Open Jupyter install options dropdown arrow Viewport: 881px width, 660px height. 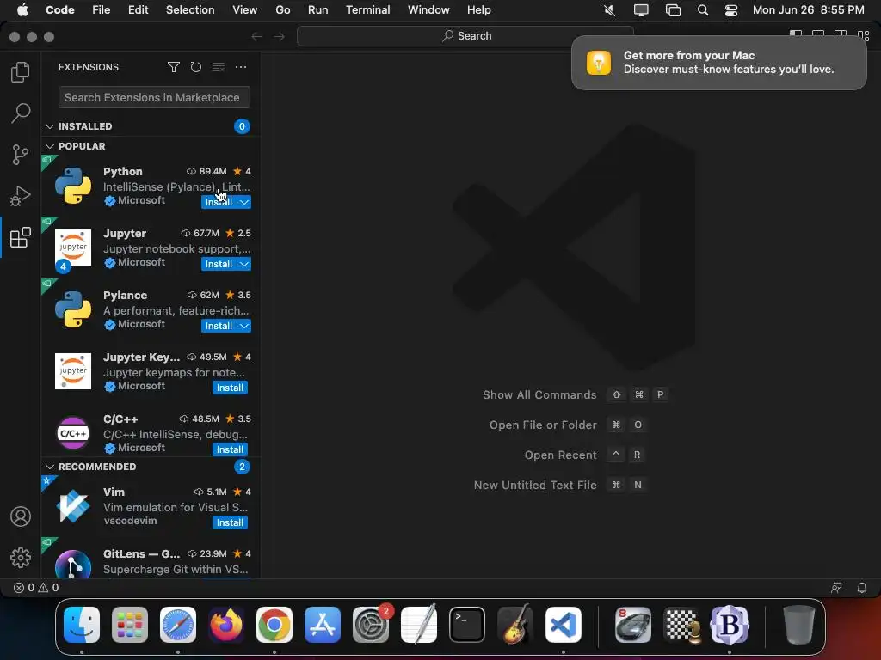244,264
